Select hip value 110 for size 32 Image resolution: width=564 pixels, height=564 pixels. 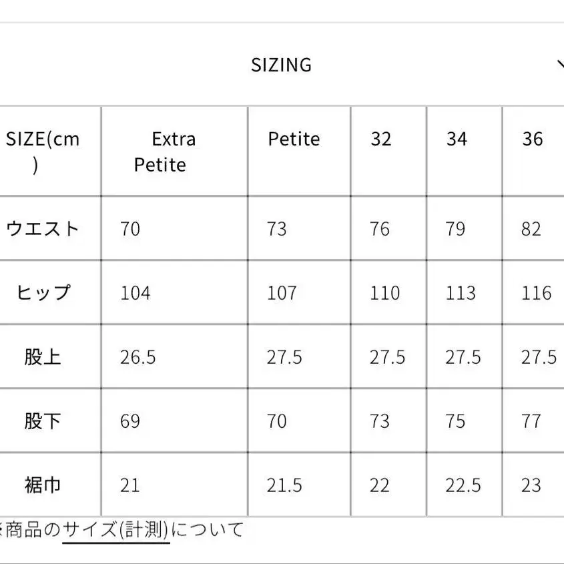point(385,293)
